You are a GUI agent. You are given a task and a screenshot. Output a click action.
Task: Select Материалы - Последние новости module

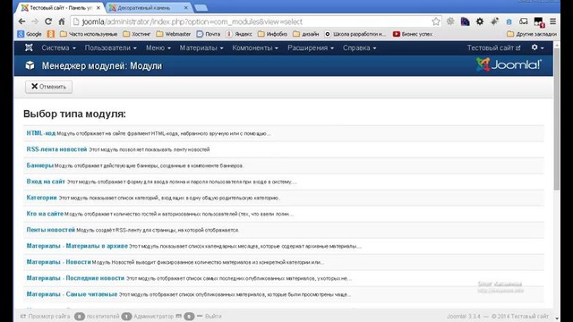[x=75, y=278]
